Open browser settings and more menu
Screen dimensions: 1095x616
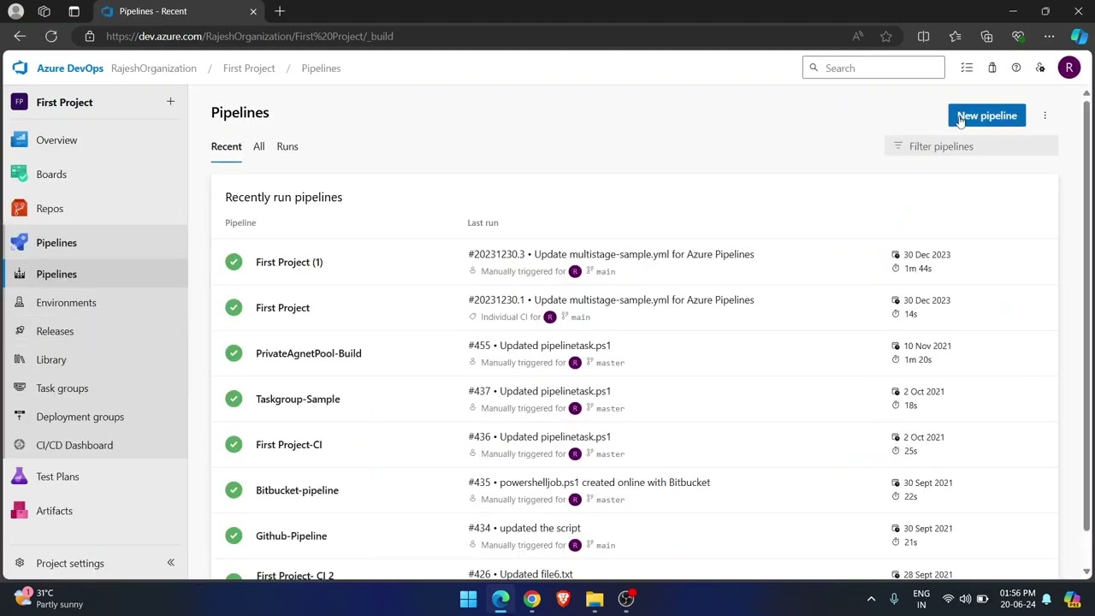(x=1049, y=36)
